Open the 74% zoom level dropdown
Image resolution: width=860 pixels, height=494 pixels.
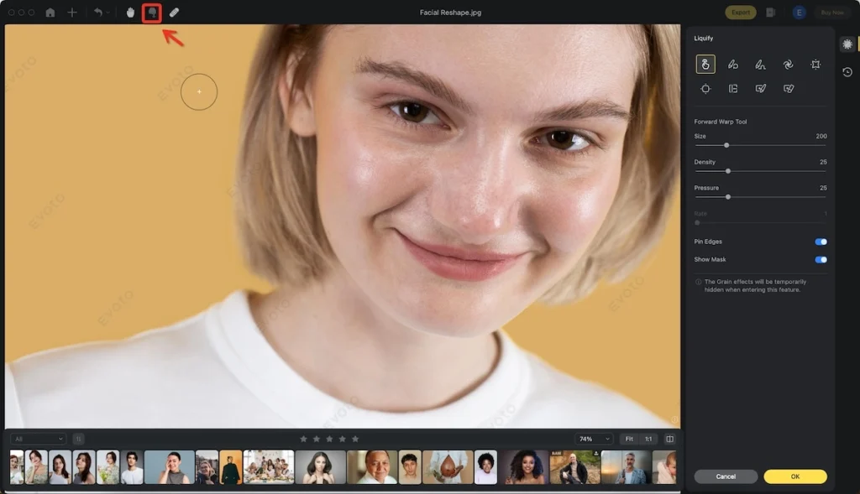coord(595,439)
